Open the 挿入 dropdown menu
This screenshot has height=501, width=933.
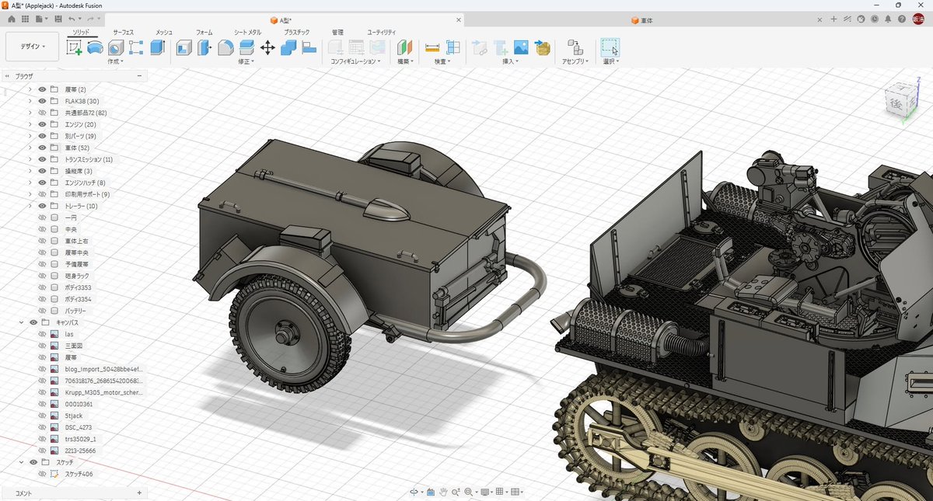click(510, 61)
